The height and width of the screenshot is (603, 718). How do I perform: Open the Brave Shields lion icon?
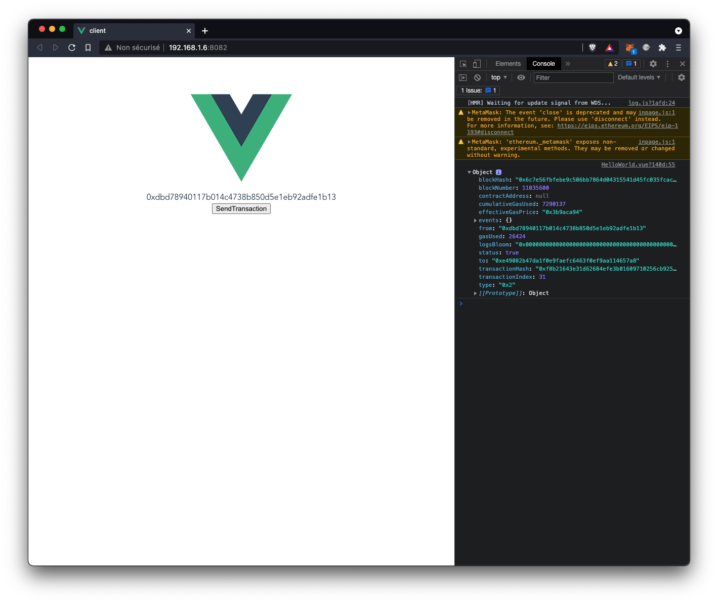[x=593, y=48]
